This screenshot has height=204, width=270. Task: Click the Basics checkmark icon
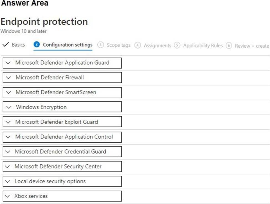coord(5,45)
